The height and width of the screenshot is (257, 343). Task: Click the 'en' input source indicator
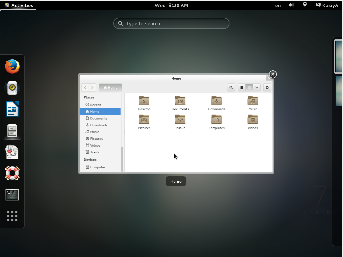tap(278, 5)
